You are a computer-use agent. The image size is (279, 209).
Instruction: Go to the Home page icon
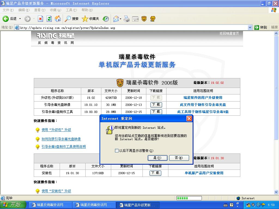click(58, 19)
